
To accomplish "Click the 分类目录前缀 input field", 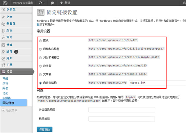I will pos(122,110).
